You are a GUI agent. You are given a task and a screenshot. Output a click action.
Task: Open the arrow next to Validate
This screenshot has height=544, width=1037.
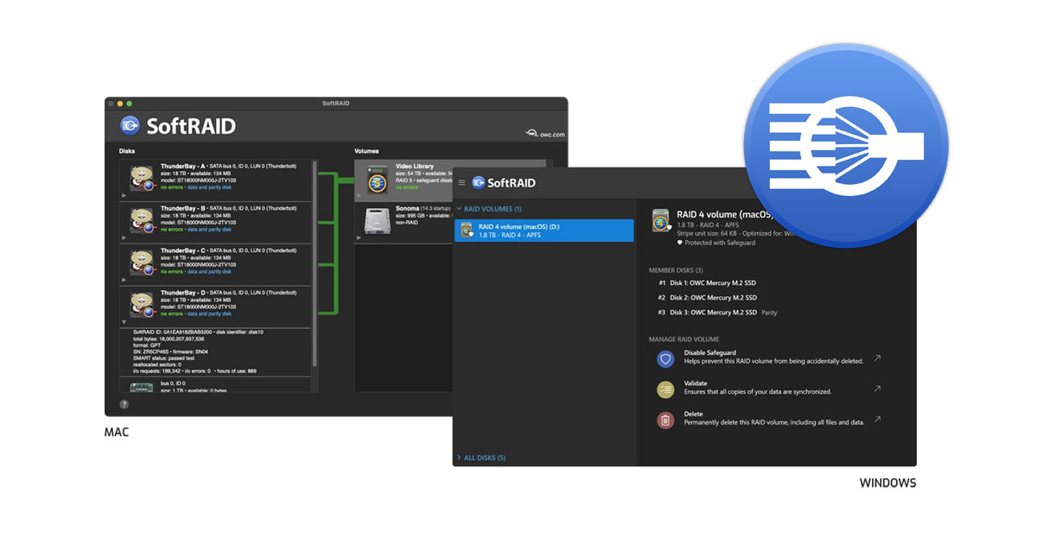(x=877, y=389)
